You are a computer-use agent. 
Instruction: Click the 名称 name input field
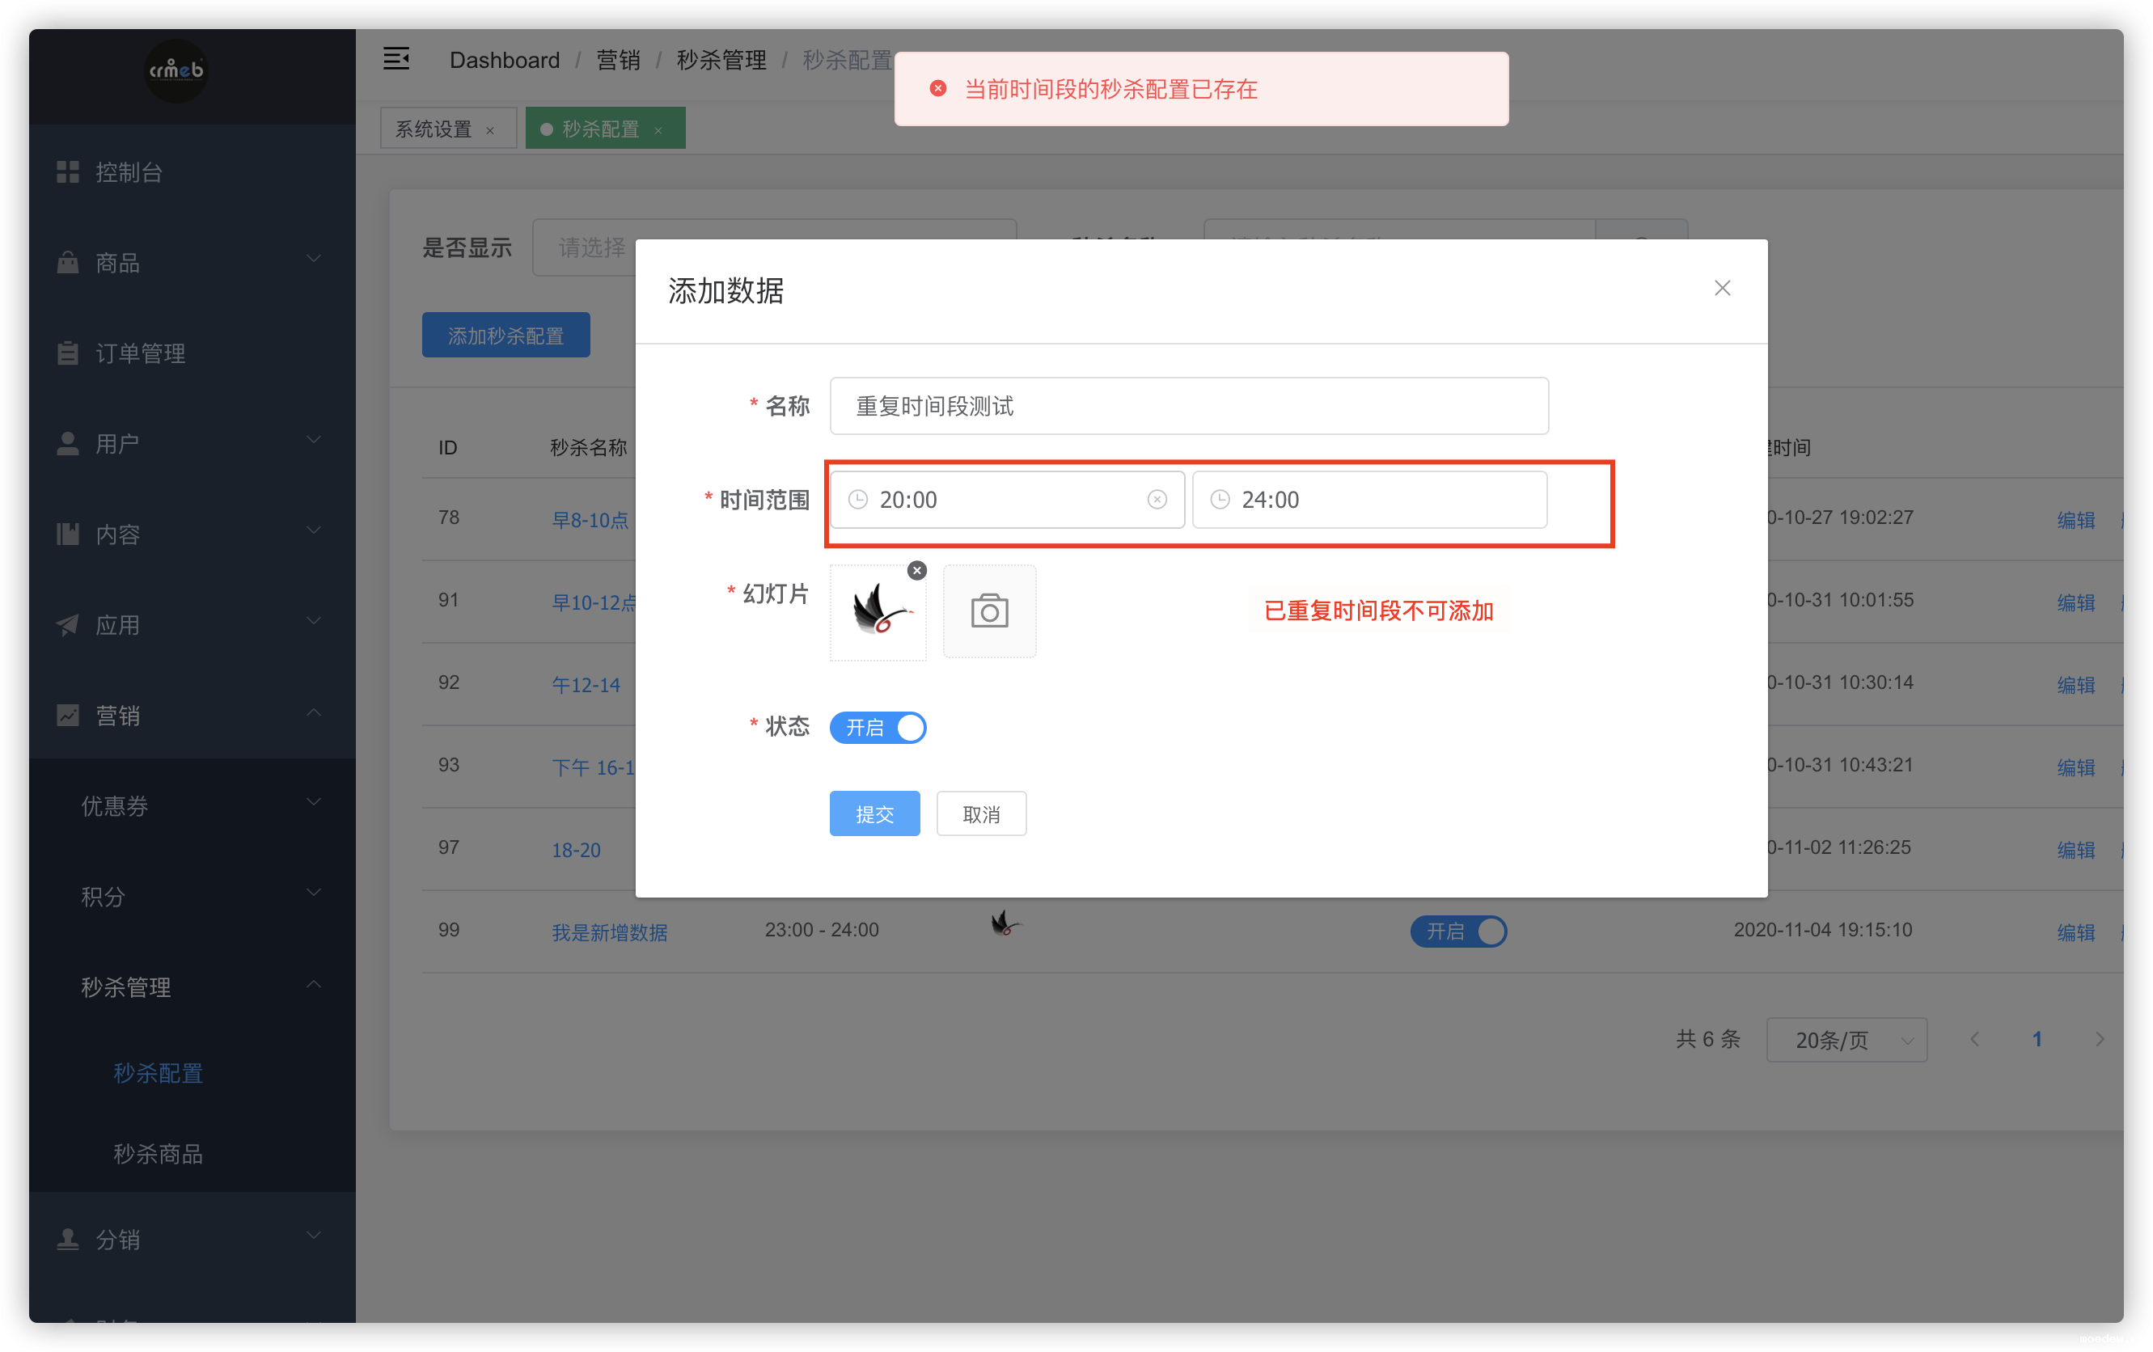click(1188, 406)
